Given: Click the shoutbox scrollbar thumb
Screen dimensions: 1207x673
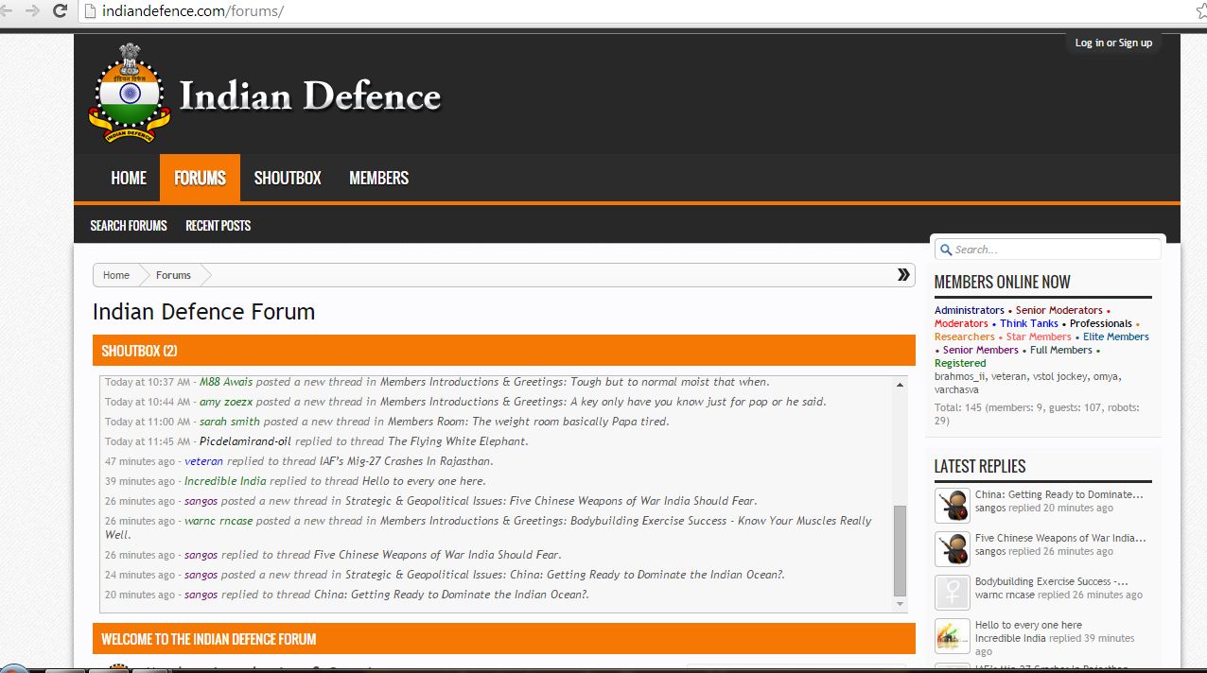Looking at the screenshot, I should [x=900, y=550].
